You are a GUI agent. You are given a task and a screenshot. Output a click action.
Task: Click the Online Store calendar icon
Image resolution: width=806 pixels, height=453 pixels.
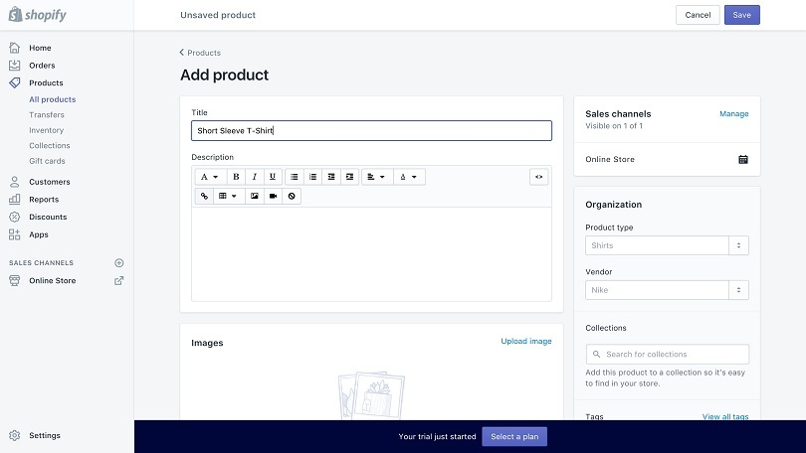743,160
